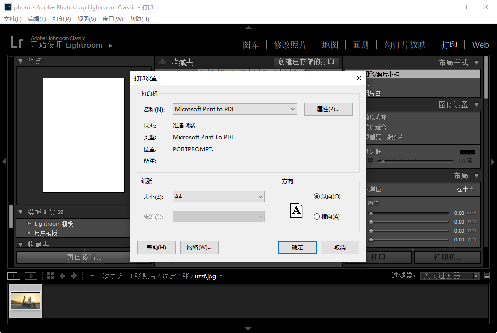Click the filter lock switch icon
The image size is (497, 333).
coord(487,276)
